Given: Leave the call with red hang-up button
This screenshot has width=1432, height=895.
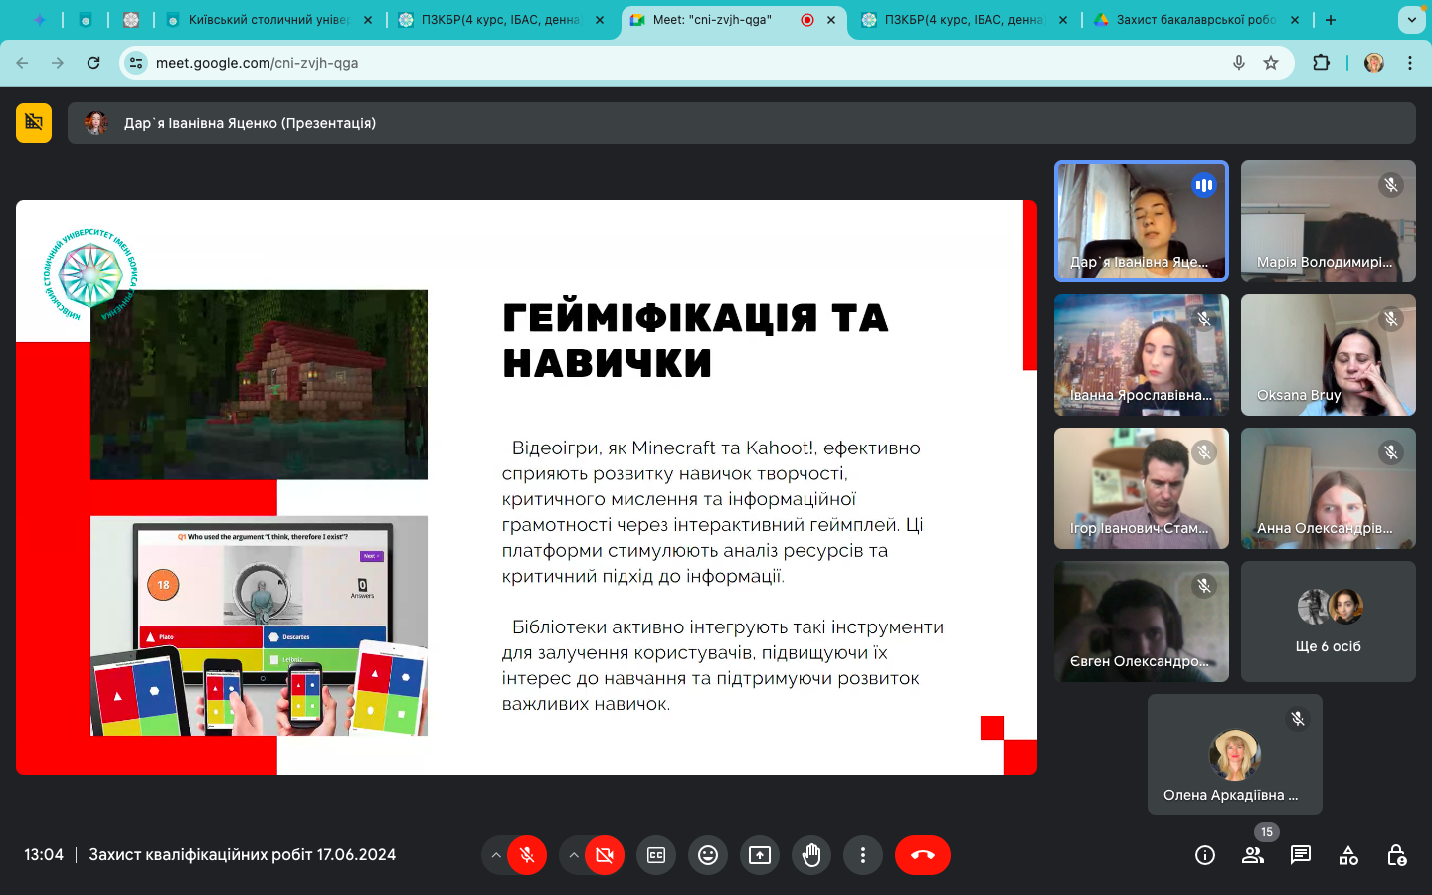Looking at the screenshot, I should tap(923, 855).
